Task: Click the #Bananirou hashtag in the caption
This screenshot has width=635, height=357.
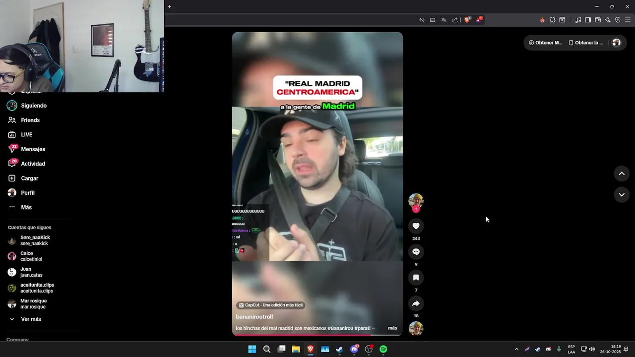Action: point(340,328)
